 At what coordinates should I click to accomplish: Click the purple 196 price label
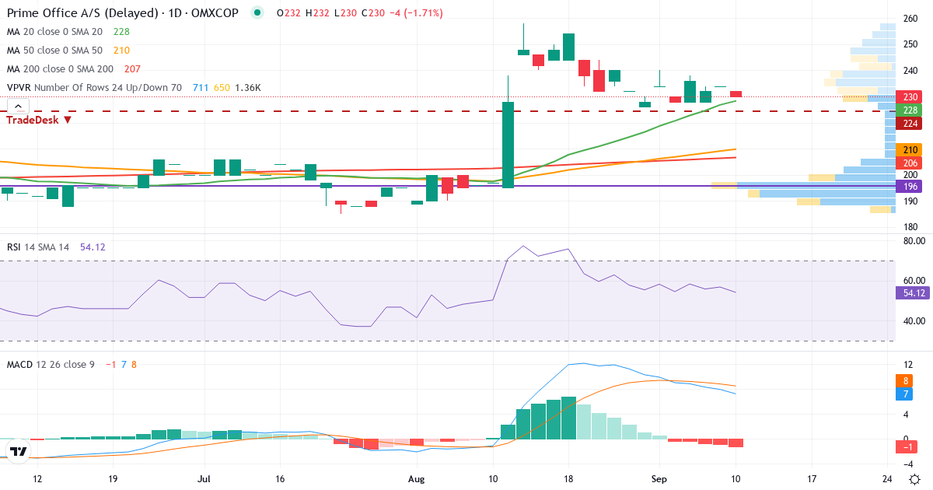coord(908,187)
